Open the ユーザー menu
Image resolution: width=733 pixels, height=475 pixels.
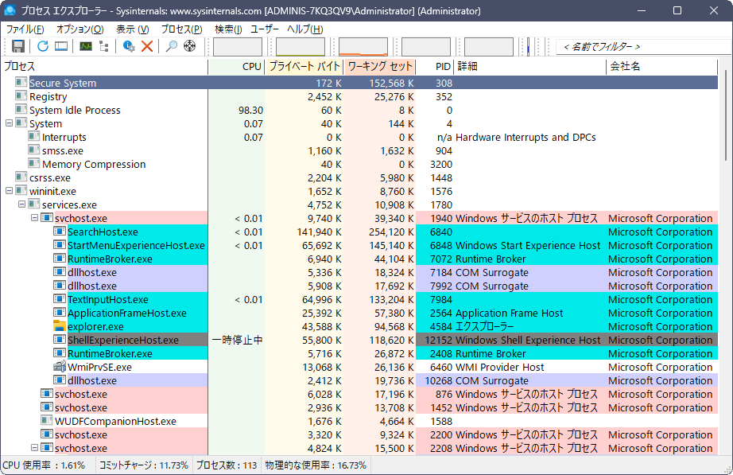pyautogui.click(x=265, y=29)
